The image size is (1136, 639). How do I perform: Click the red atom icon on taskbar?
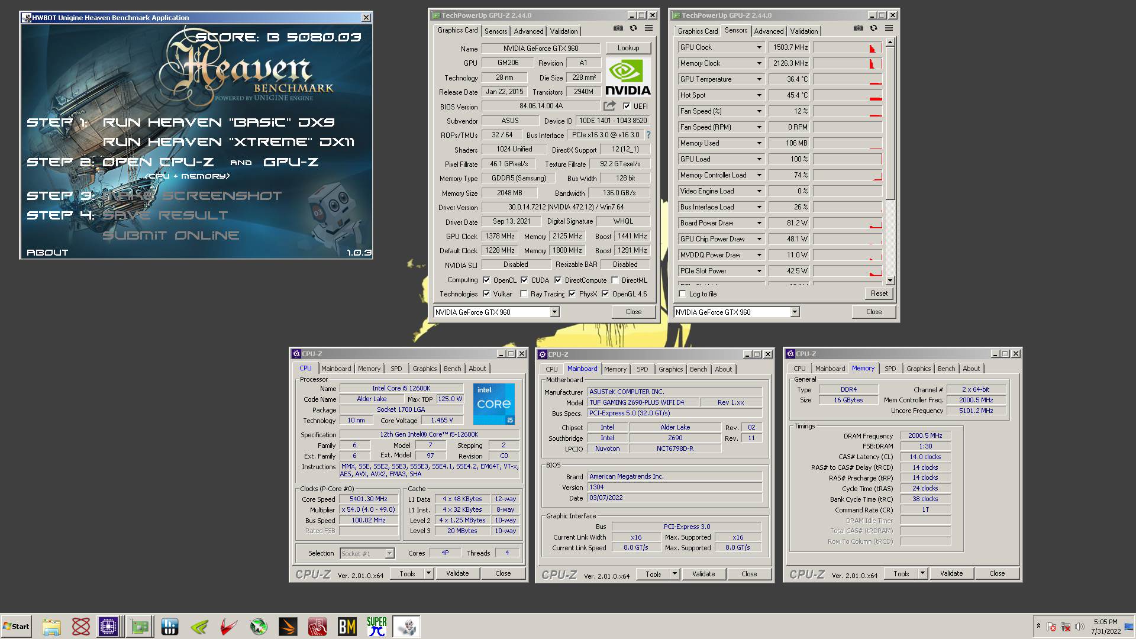81,627
